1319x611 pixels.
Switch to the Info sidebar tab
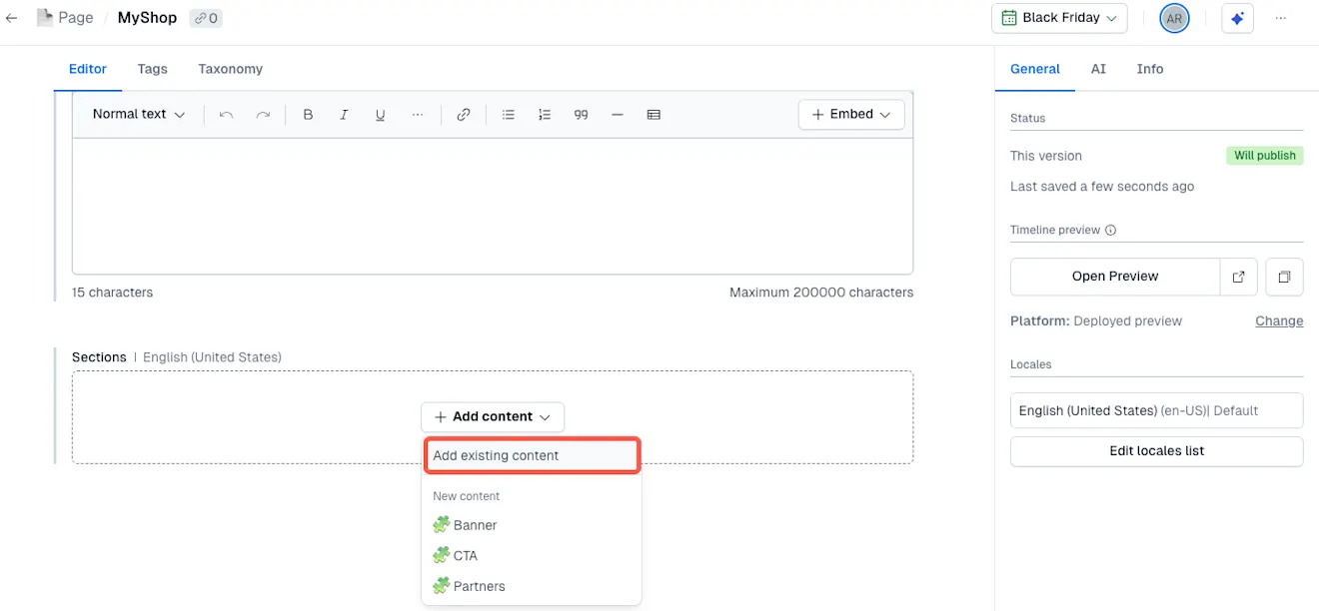[x=1150, y=69]
